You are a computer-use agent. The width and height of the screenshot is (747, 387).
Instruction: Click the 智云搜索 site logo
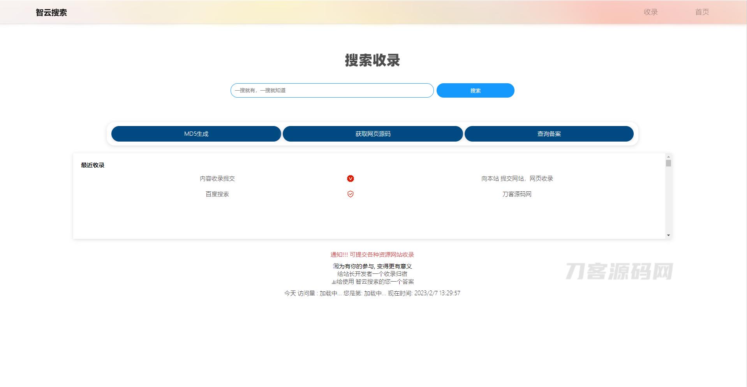click(x=51, y=12)
